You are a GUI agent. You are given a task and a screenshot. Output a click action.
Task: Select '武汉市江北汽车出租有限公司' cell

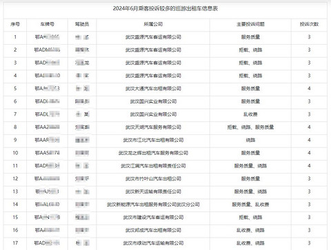pos(153,140)
